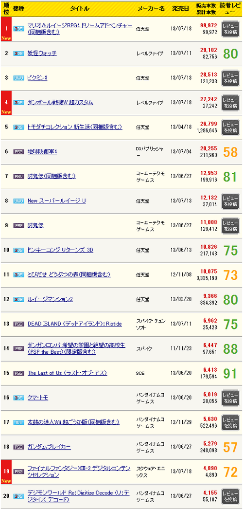Click the review score 57 for ガンダムブレイカー
Viewport: 243px width, 509px height.
231,447
